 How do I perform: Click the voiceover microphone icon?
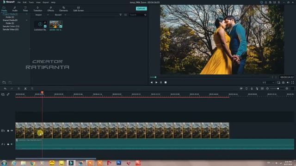click(252, 89)
